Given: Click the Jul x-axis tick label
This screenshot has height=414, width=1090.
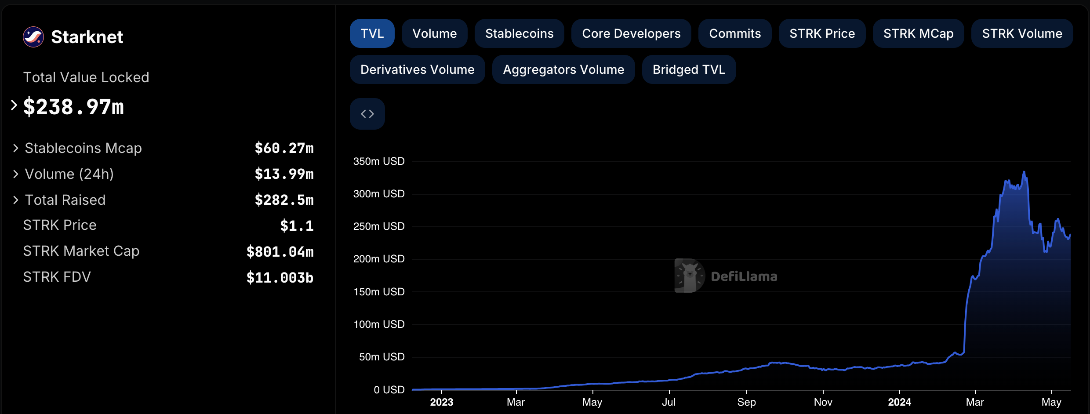Looking at the screenshot, I should 669,402.
